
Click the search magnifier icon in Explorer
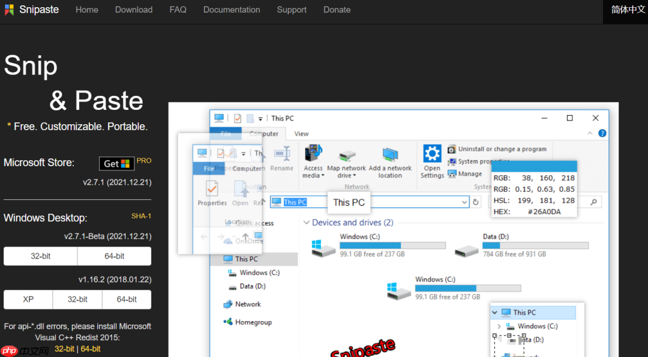click(593, 202)
